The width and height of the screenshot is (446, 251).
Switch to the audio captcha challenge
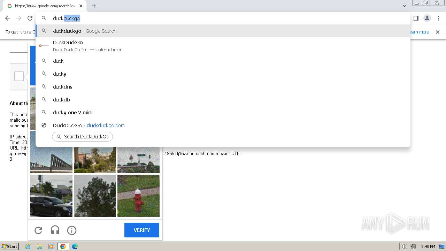(55, 230)
